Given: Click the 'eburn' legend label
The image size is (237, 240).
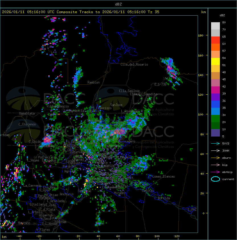Looking at the screenshot, I should tap(226, 158).
